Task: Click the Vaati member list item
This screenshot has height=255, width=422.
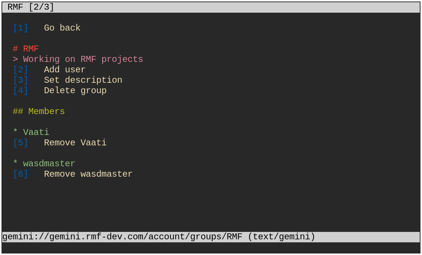Action: (31, 132)
